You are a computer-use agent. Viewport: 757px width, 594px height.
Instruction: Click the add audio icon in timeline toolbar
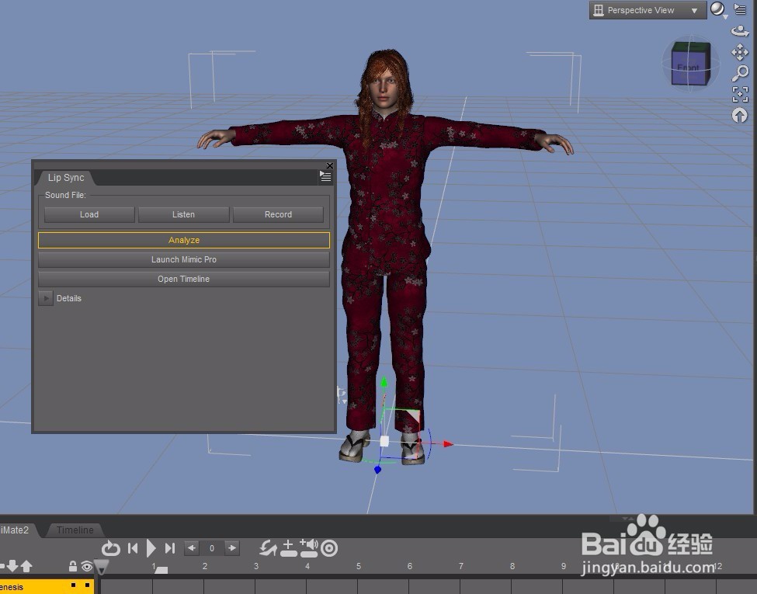309,548
